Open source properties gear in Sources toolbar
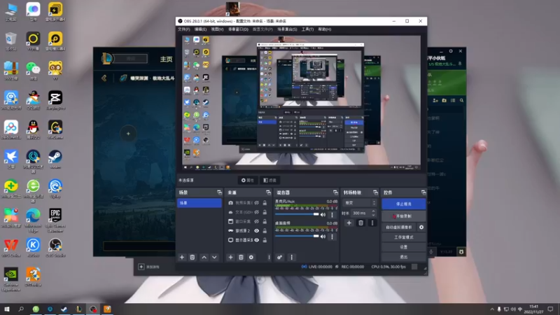 click(251, 257)
